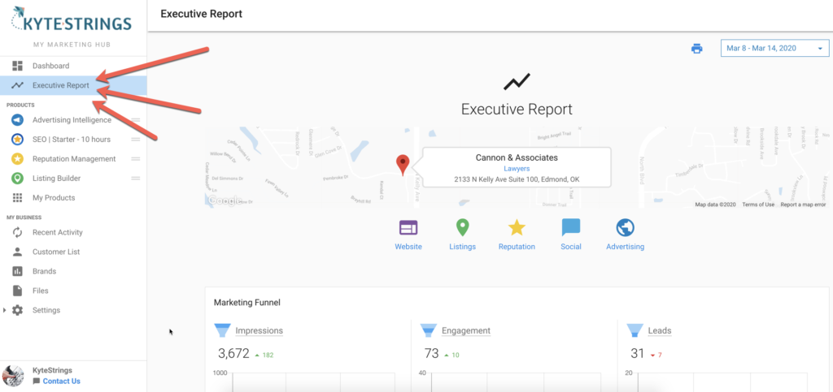Click the Contact Us link
The image size is (833, 392).
pyautogui.click(x=61, y=381)
